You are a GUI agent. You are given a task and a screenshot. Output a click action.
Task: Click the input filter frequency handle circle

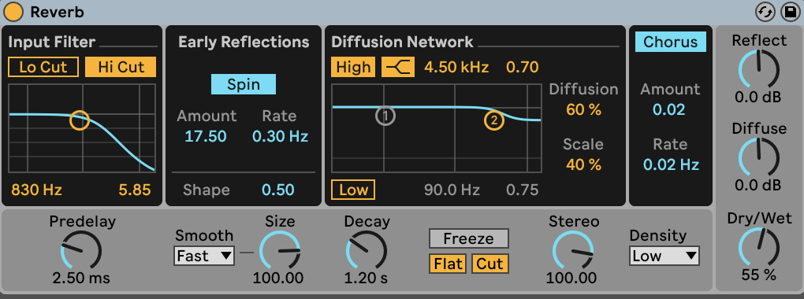click(x=80, y=120)
